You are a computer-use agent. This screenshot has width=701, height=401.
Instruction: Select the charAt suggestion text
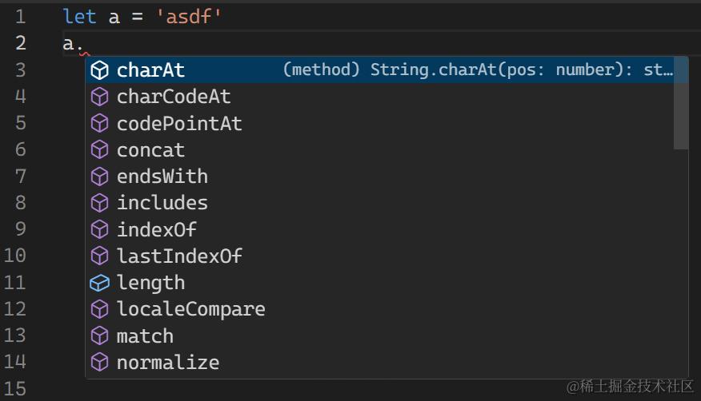150,70
